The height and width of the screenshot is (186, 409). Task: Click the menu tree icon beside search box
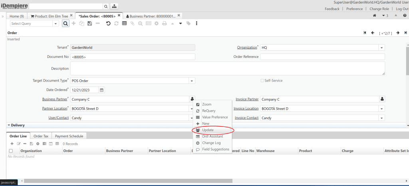pyautogui.click(x=115, y=6)
